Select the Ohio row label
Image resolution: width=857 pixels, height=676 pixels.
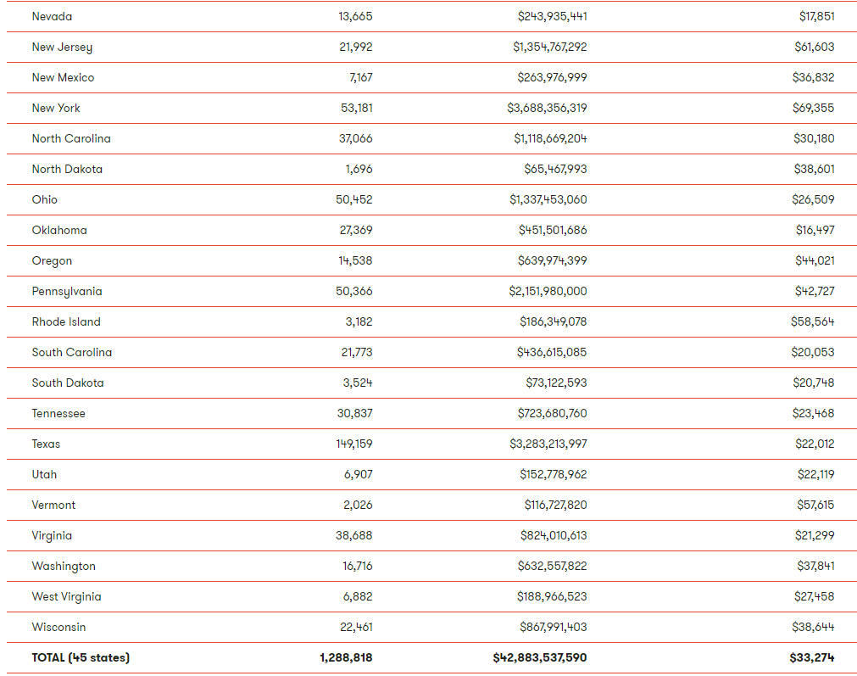click(x=44, y=199)
